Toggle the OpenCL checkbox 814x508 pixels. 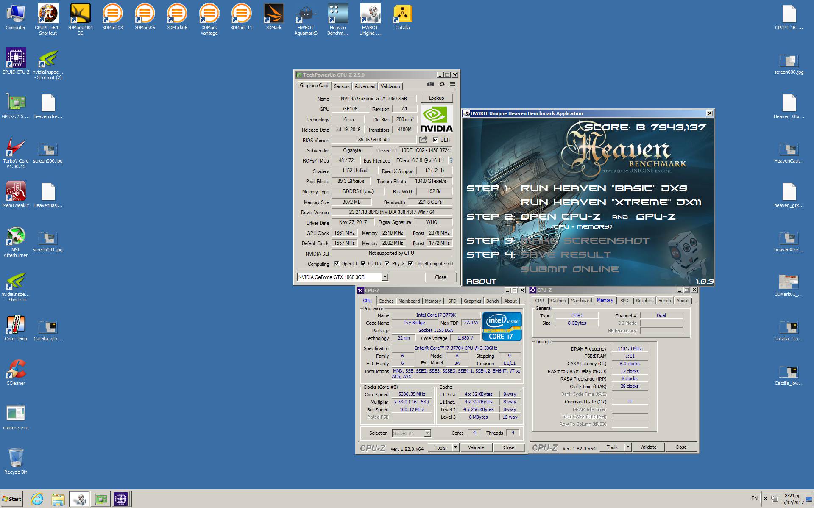pyautogui.click(x=337, y=263)
